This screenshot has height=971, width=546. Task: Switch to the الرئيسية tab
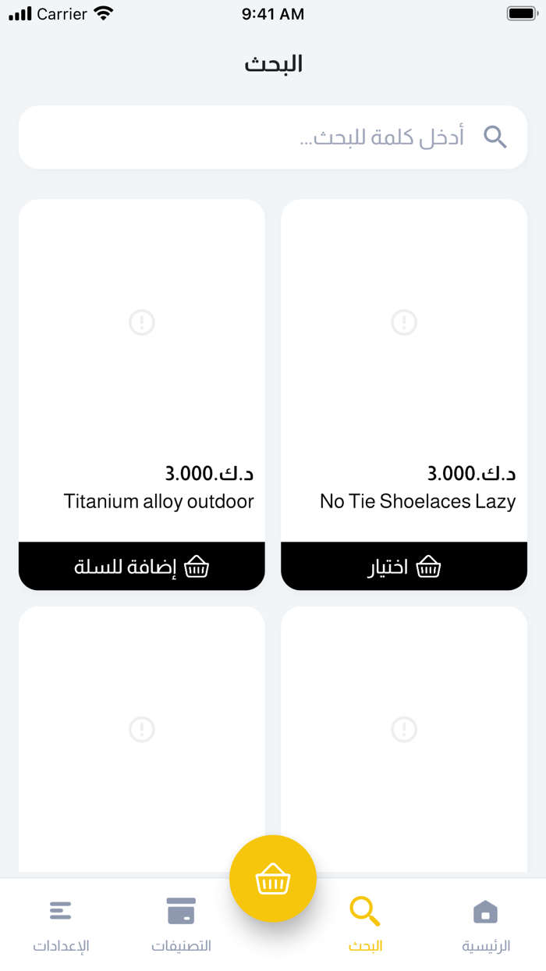[x=485, y=923]
